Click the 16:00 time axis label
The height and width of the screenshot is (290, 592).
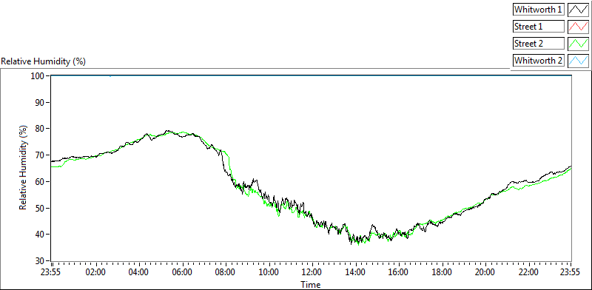[399, 272]
